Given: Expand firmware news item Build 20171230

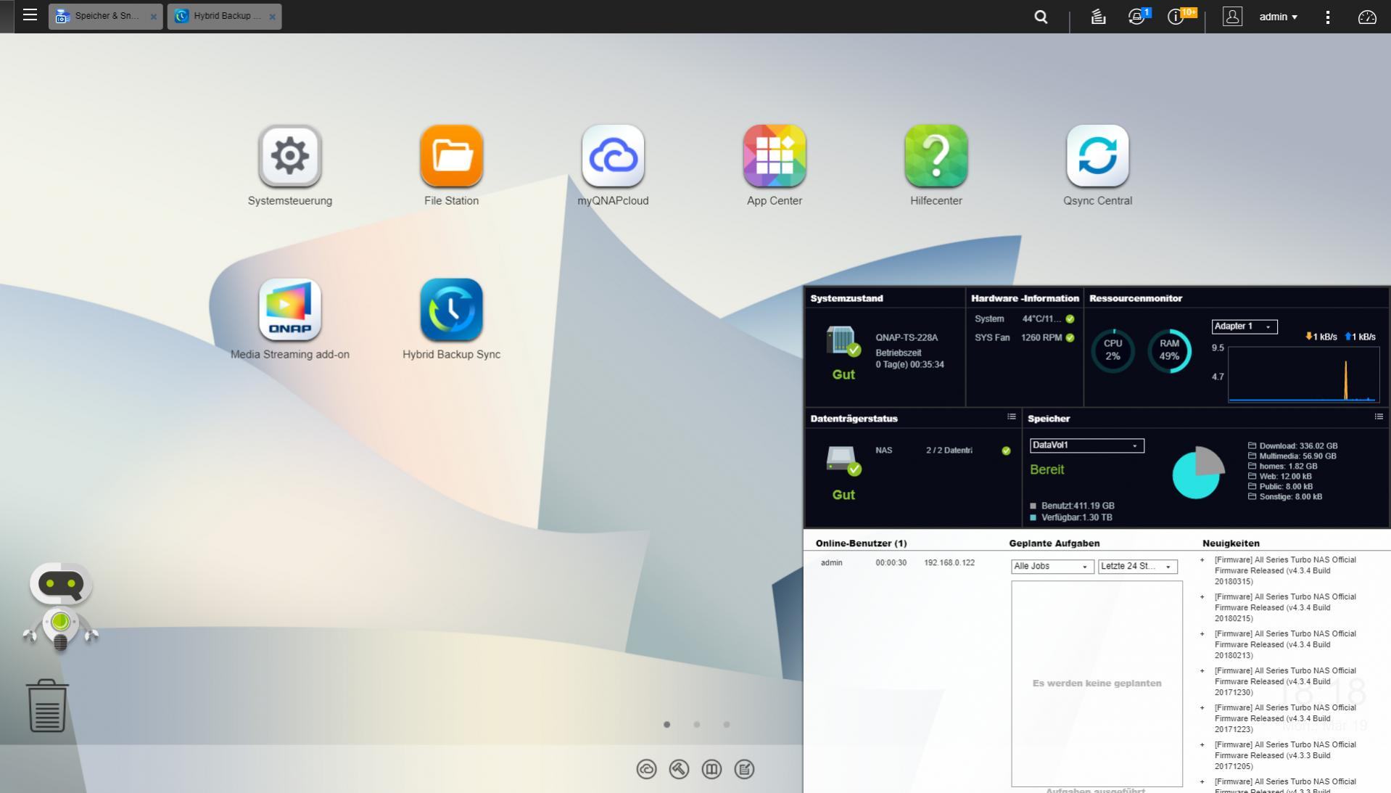Looking at the screenshot, I should pyautogui.click(x=1285, y=682).
